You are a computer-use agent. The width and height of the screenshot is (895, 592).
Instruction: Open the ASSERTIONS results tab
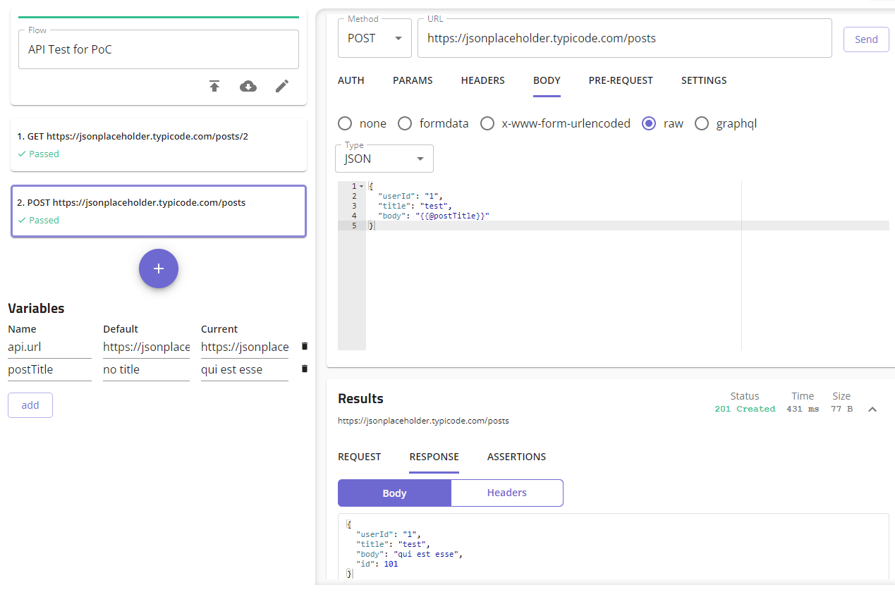[x=516, y=457]
